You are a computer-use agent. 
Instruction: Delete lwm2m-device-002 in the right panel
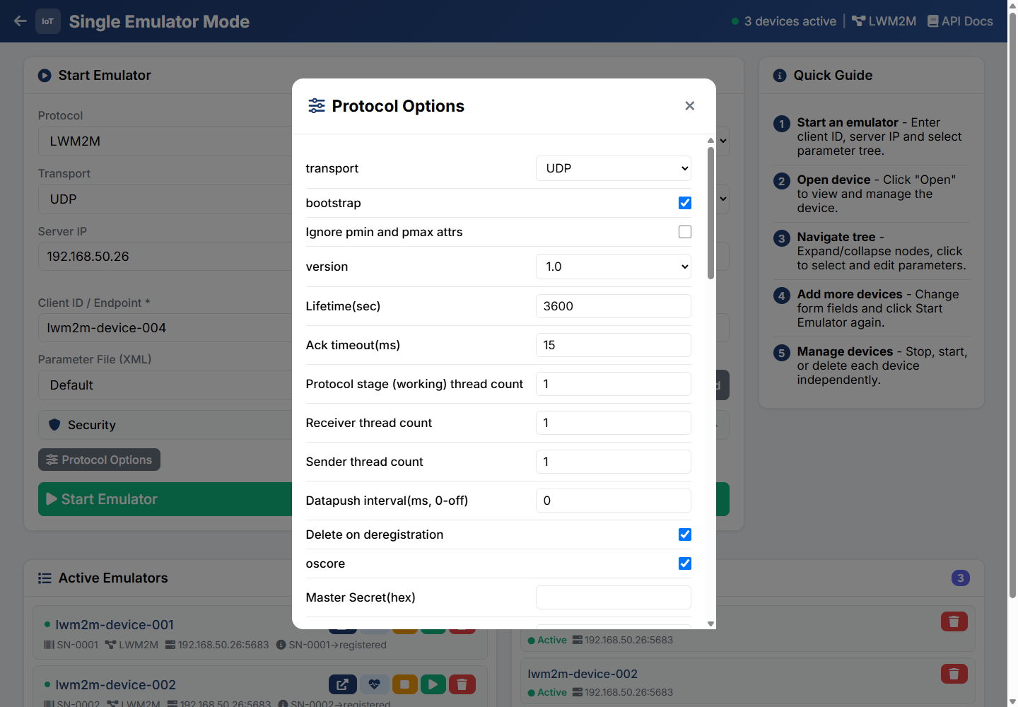click(954, 674)
